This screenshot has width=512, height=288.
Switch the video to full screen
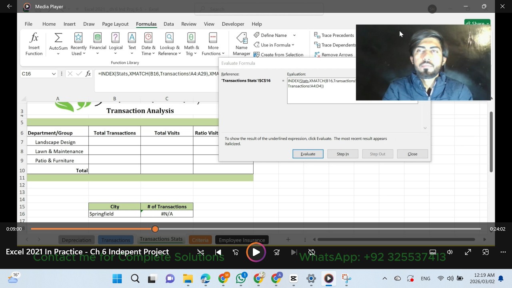[468, 252]
